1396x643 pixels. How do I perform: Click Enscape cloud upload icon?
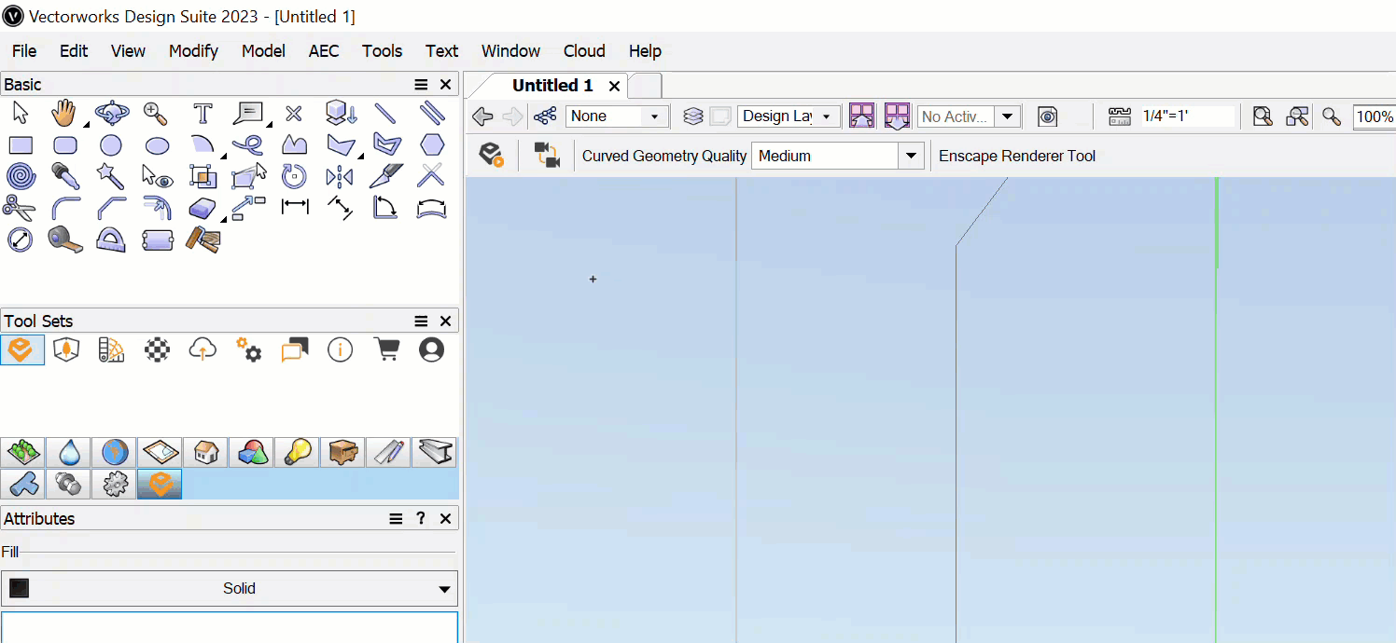[x=202, y=349]
